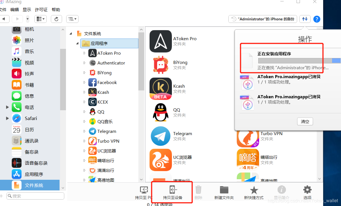Viewport: 341px width, 206px height.
Task: Open the list sort options dropdown
Action: point(72,19)
